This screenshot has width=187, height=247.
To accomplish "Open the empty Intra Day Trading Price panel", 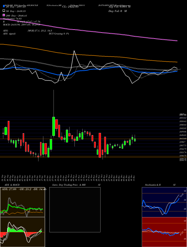I will click(75, 210).
